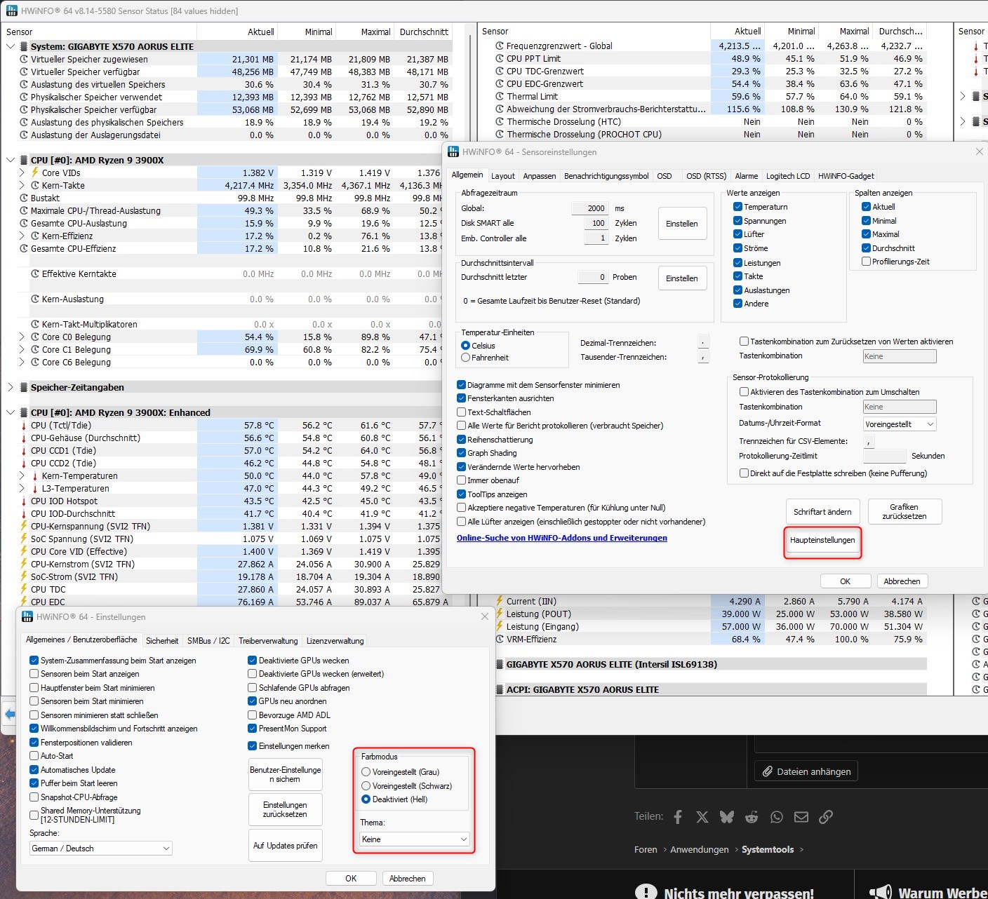The image size is (988, 899).
Task: Click WhatsApp share icon
Action: [x=776, y=817]
